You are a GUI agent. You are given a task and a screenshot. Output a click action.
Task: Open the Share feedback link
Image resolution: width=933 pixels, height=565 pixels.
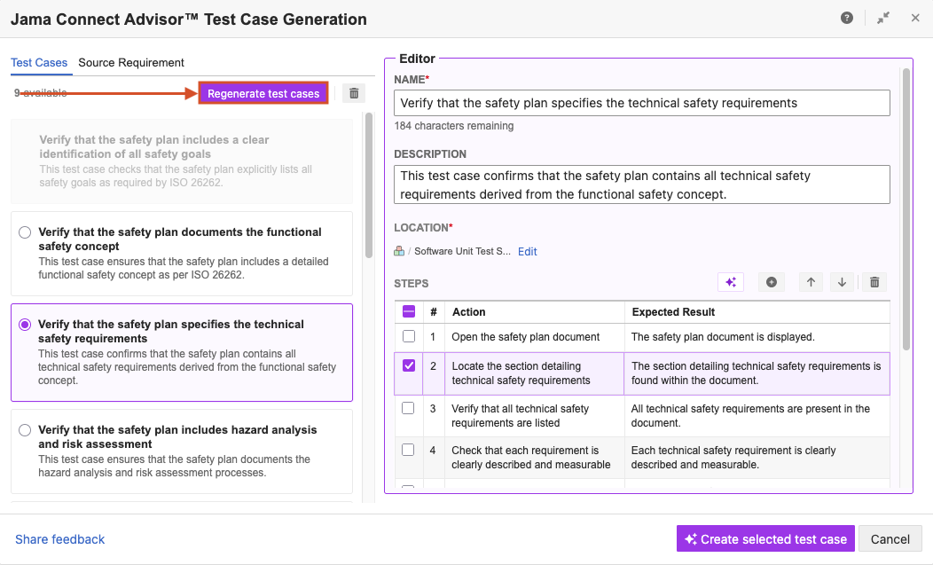(x=60, y=539)
